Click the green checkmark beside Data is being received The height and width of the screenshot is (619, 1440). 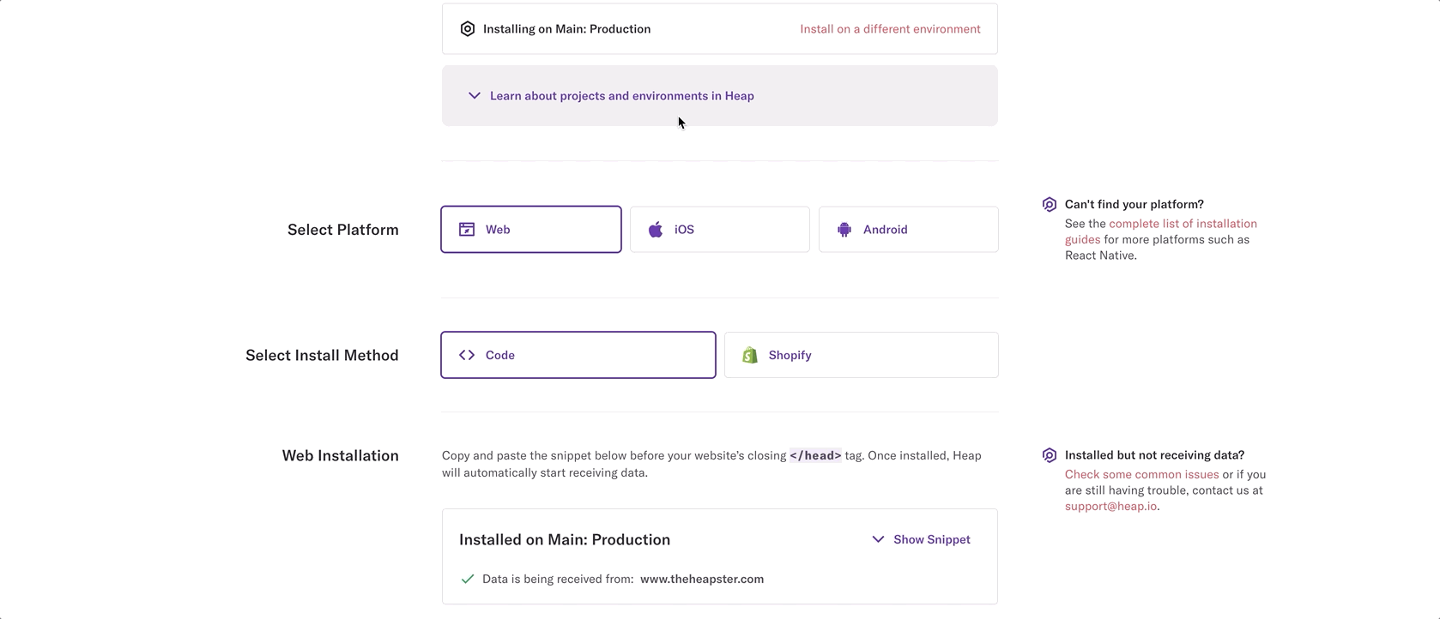468,579
